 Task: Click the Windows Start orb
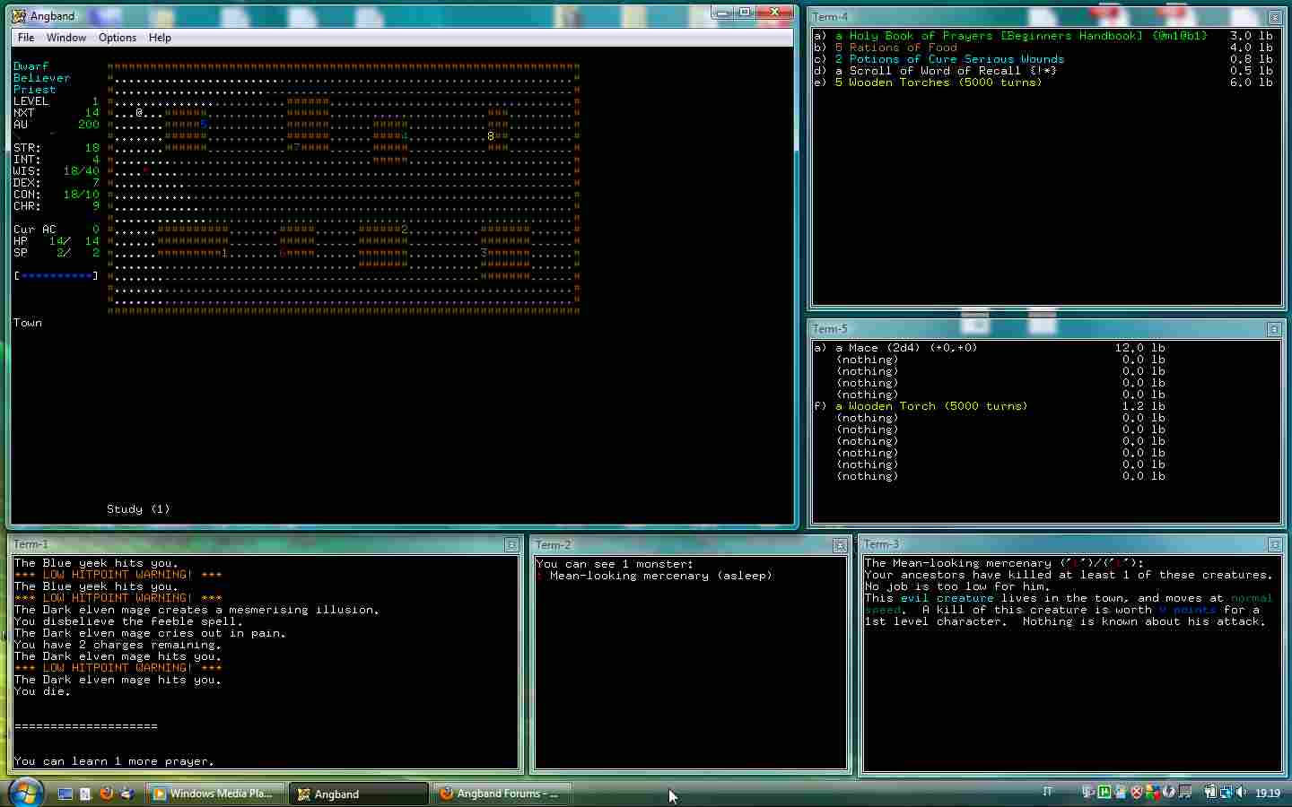click(x=25, y=793)
